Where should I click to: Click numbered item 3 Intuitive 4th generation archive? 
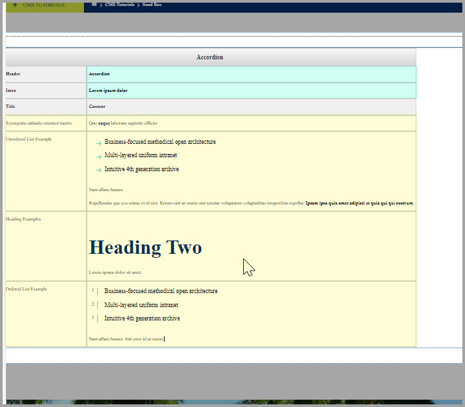pyautogui.click(x=142, y=318)
